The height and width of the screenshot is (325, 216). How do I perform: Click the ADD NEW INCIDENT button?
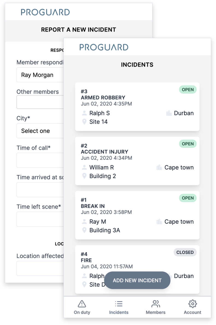coord(137,280)
